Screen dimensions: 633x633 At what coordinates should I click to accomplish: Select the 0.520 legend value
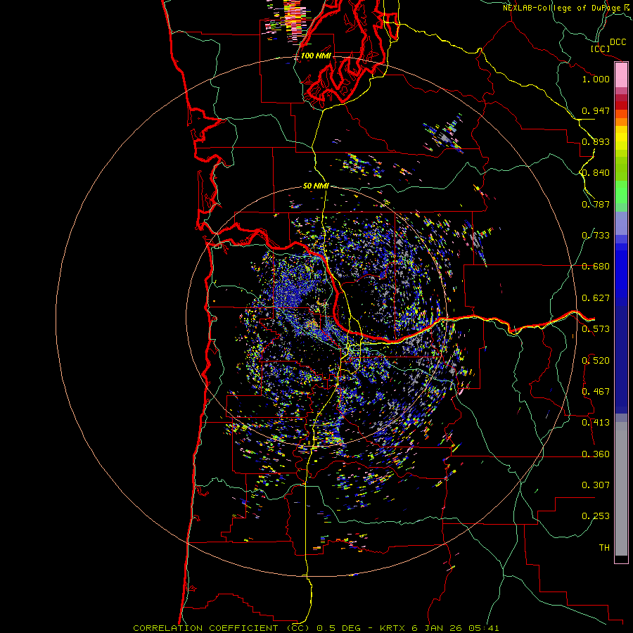(596, 361)
